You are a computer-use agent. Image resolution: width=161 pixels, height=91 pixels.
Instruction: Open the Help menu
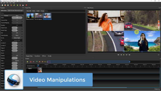[14, 3]
